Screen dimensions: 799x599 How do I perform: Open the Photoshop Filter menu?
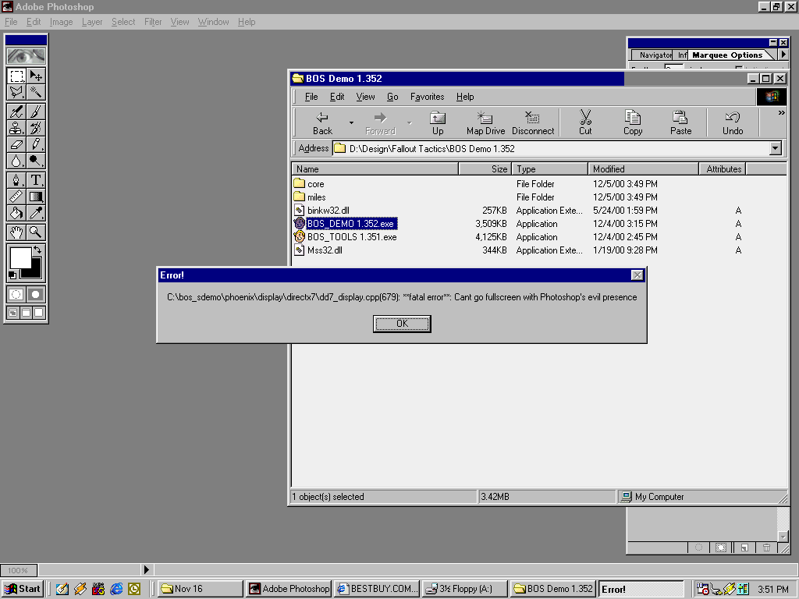(x=153, y=22)
